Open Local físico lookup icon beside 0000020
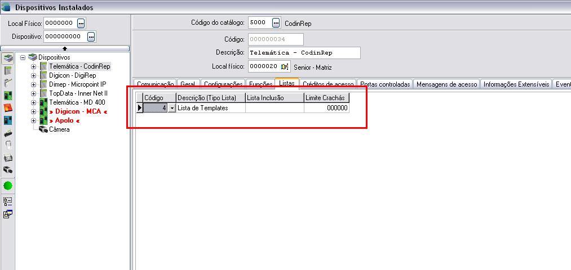The height and width of the screenshot is (270, 571). (x=285, y=67)
